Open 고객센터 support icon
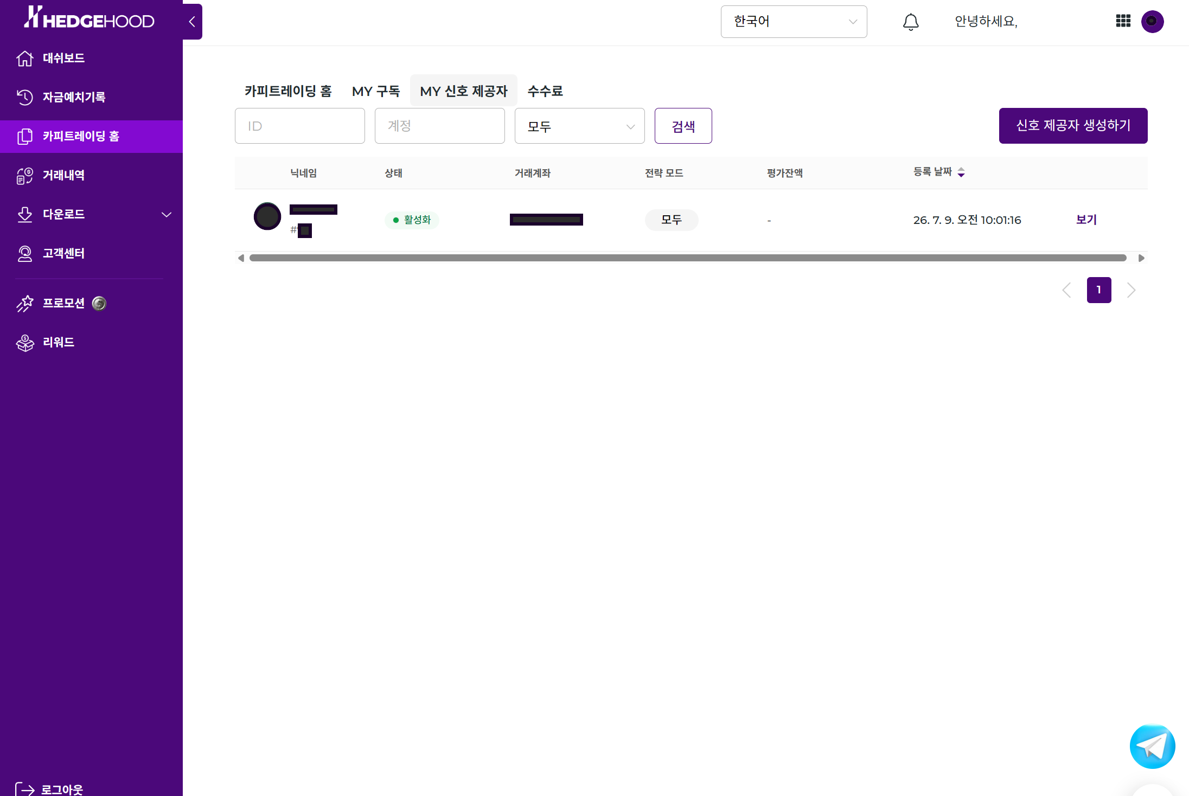Viewport: 1189px width, 796px height. pyautogui.click(x=25, y=253)
